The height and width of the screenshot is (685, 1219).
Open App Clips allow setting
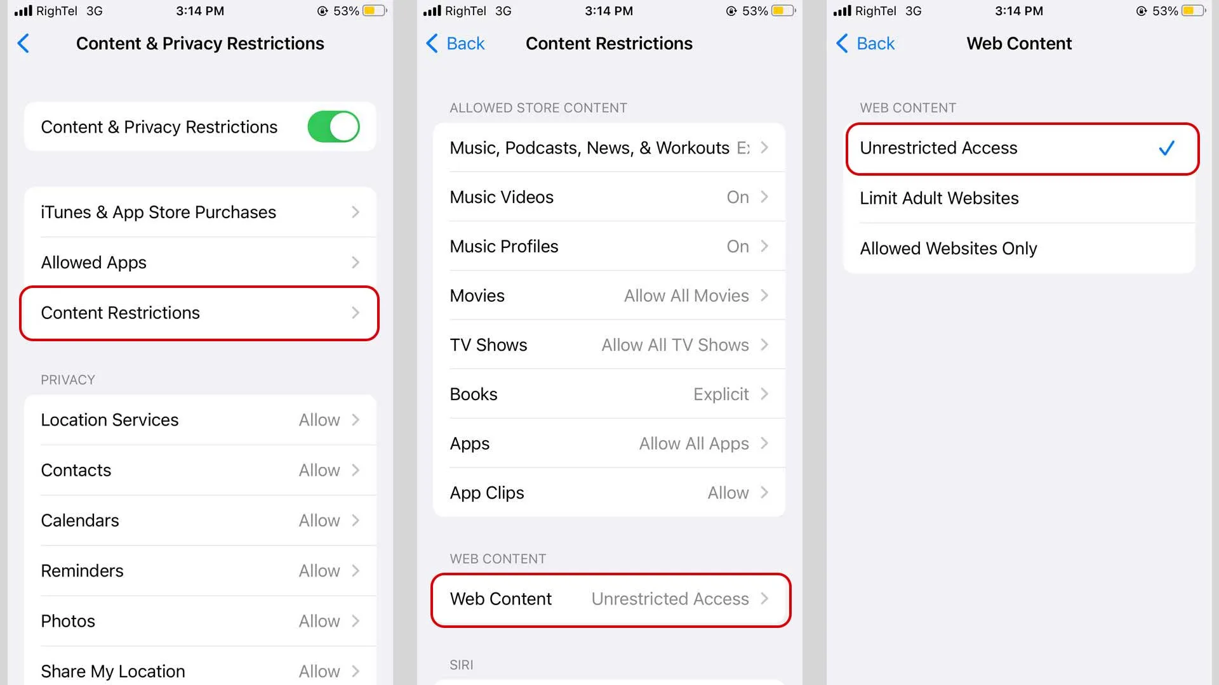[x=609, y=493]
